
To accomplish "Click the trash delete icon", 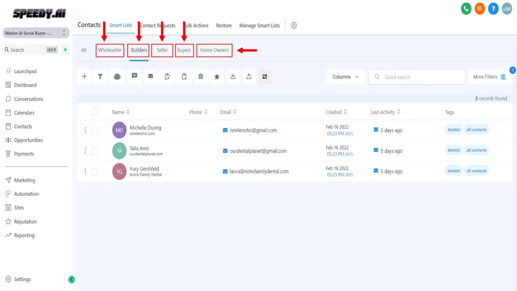I will tap(200, 77).
